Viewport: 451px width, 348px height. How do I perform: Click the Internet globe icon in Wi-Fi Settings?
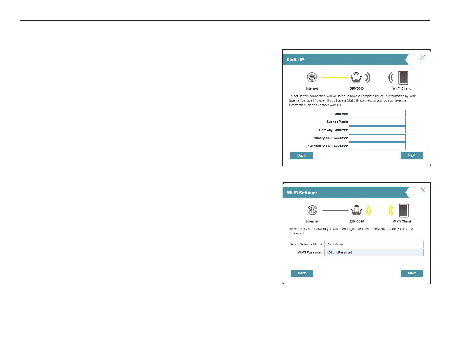(312, 210)
